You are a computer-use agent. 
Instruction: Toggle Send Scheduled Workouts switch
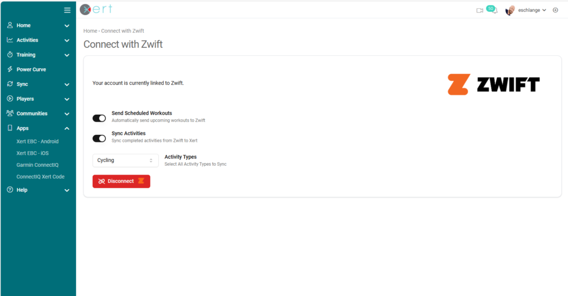click(x=99, y=118)
